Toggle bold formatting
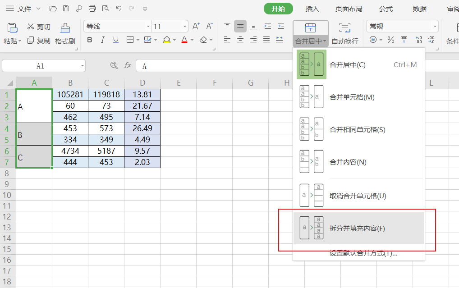The image size is (459, 288). [90, 40]
